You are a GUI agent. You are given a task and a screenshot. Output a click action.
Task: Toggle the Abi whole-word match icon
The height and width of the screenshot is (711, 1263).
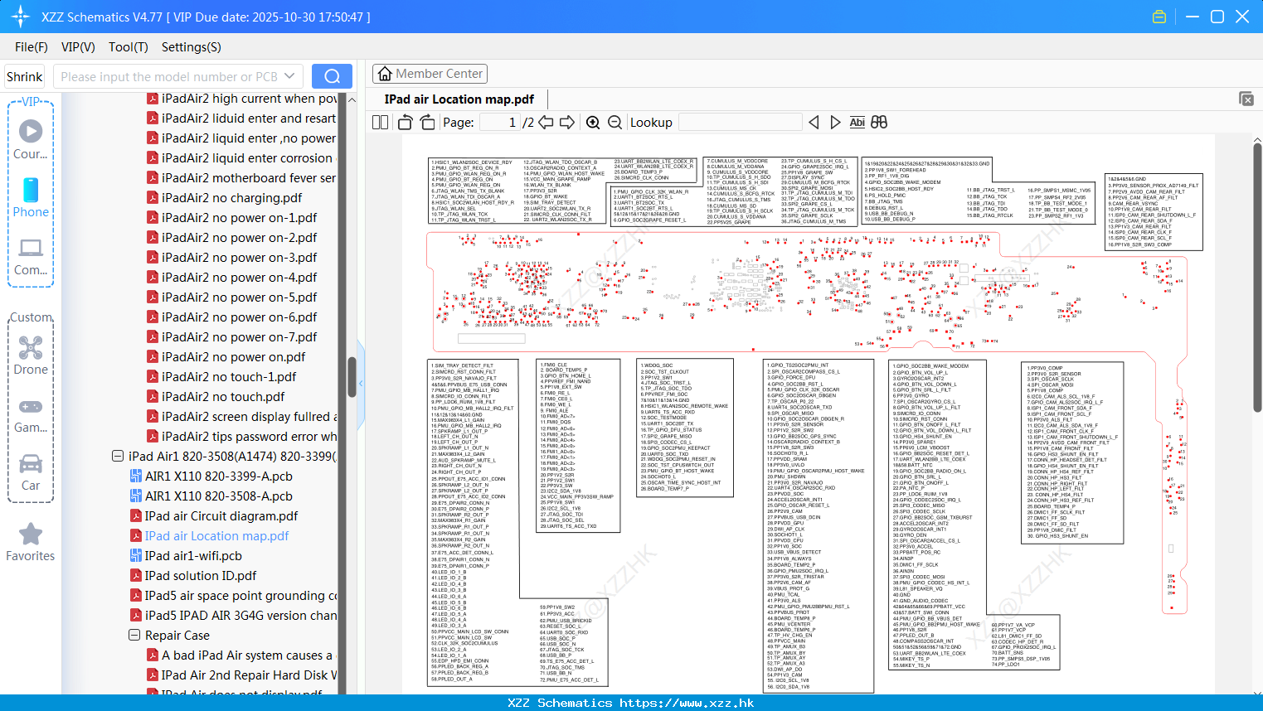click(857, 123)
